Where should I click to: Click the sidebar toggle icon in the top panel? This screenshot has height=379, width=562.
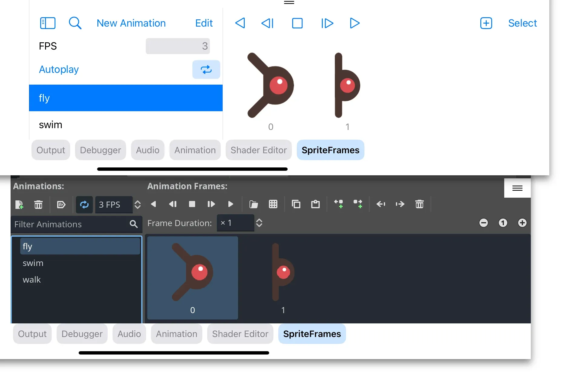coord(48,23)
